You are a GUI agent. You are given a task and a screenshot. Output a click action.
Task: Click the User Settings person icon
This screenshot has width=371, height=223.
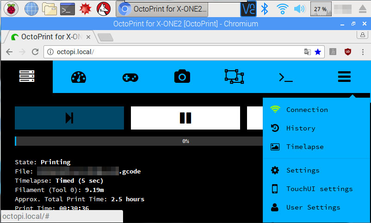tap(275, 207)
